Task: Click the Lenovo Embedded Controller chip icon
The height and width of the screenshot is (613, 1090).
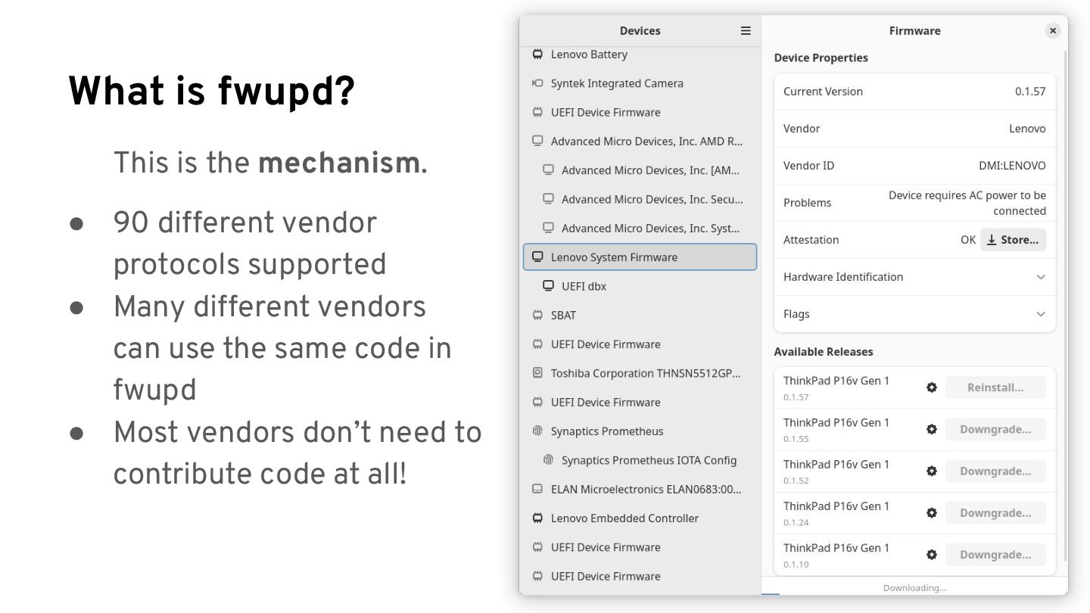Action: coord(537,518)
